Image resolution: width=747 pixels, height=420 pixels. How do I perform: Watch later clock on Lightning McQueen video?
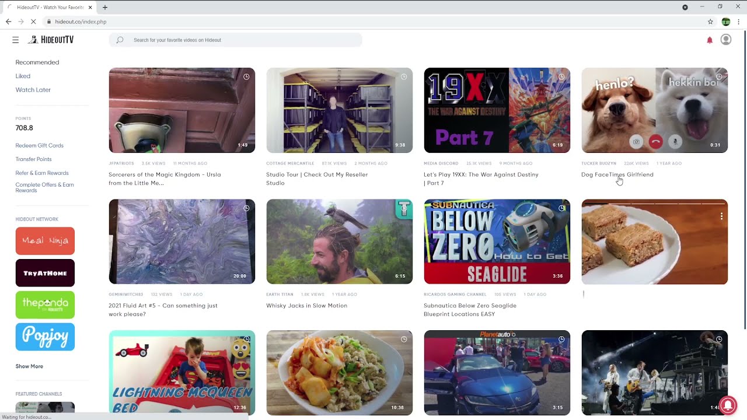246,339
